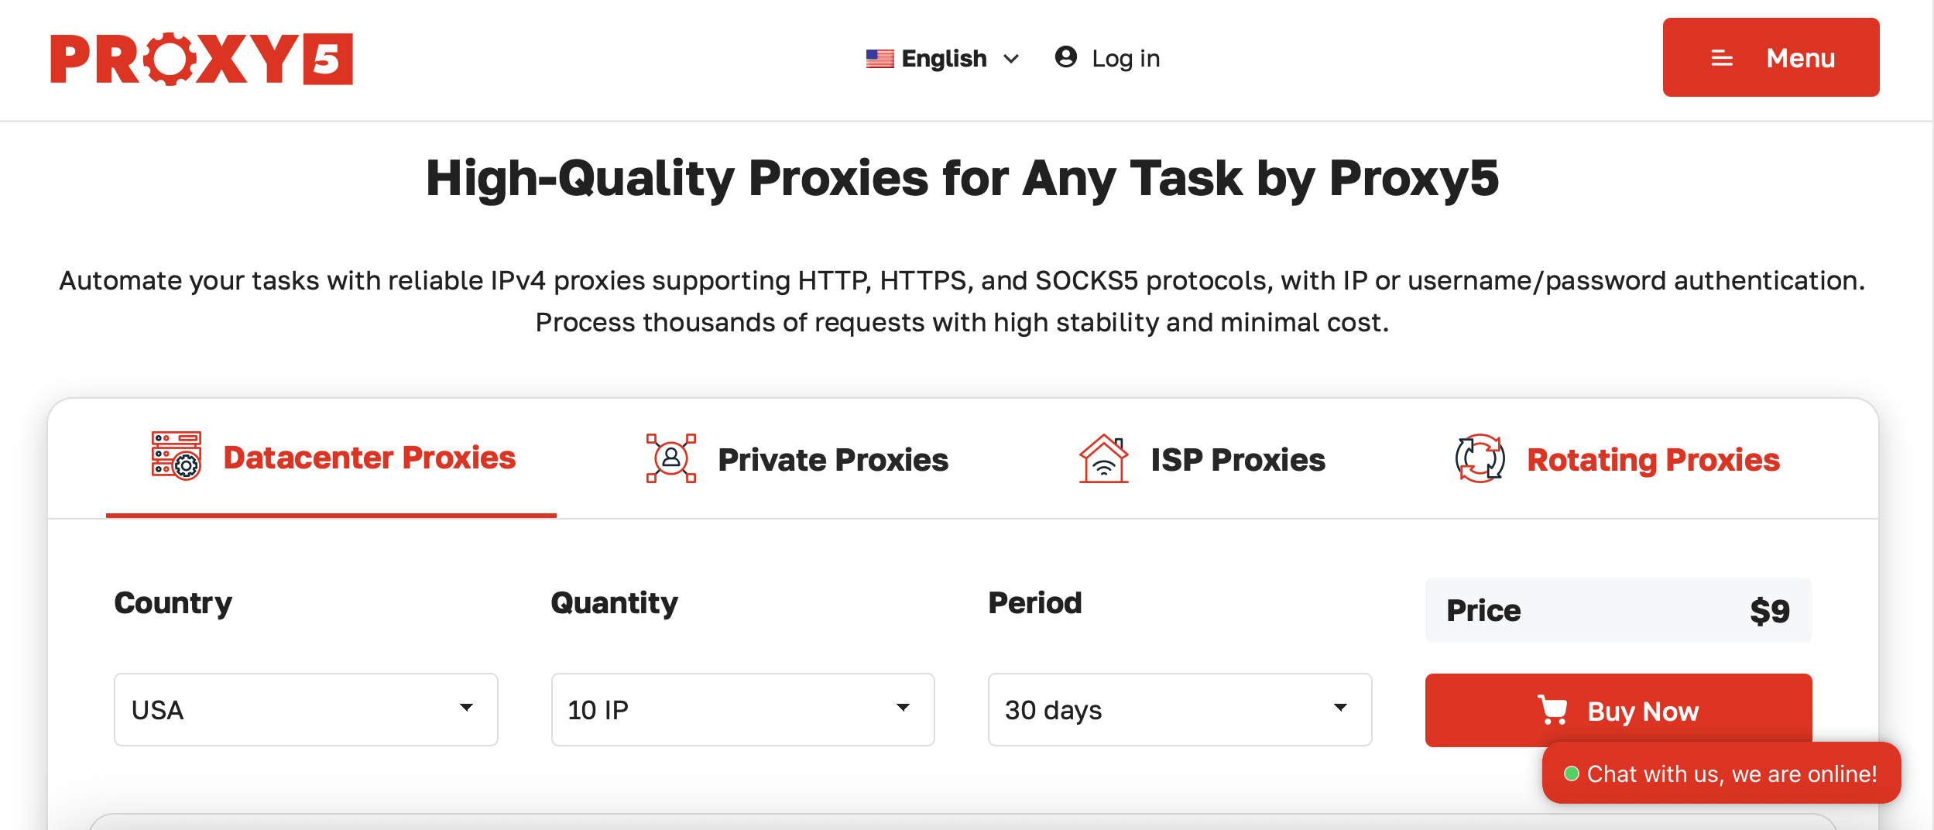This screenshot has width=1934, height=830.
Task: Click the user account icon beside Log in
Action: tap(1066, 57)
